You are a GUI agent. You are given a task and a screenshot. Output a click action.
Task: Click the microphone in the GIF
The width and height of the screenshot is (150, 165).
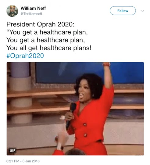71,115
